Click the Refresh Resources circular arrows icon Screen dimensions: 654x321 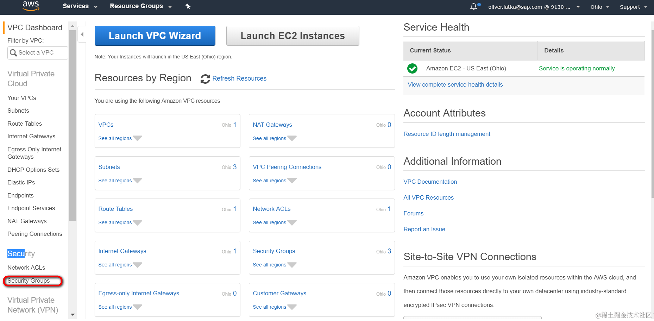coord(205,79)
